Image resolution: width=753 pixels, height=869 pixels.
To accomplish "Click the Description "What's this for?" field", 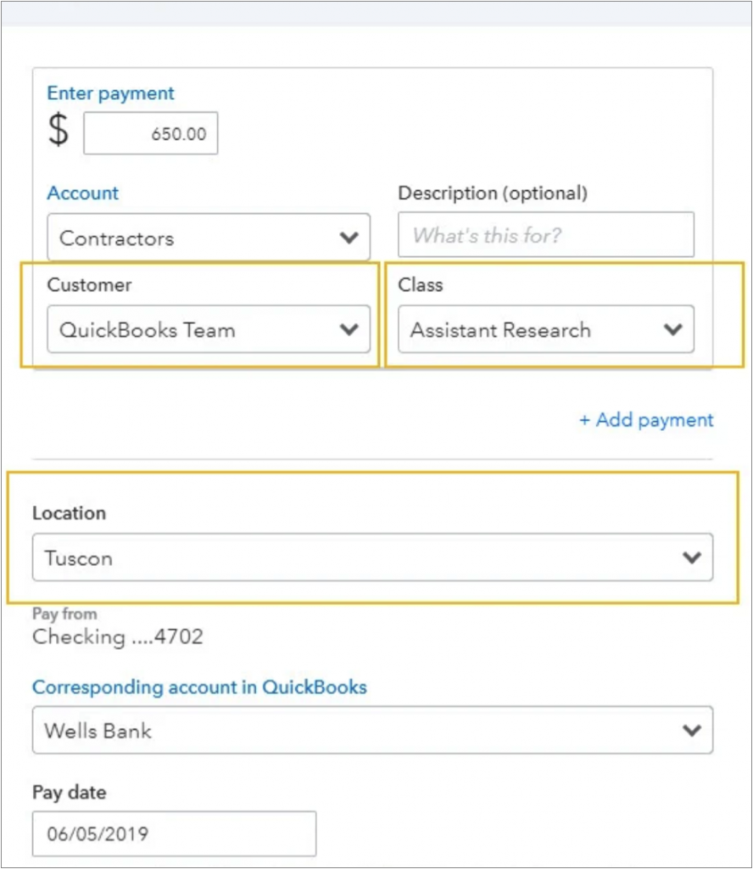I will 546,235.
